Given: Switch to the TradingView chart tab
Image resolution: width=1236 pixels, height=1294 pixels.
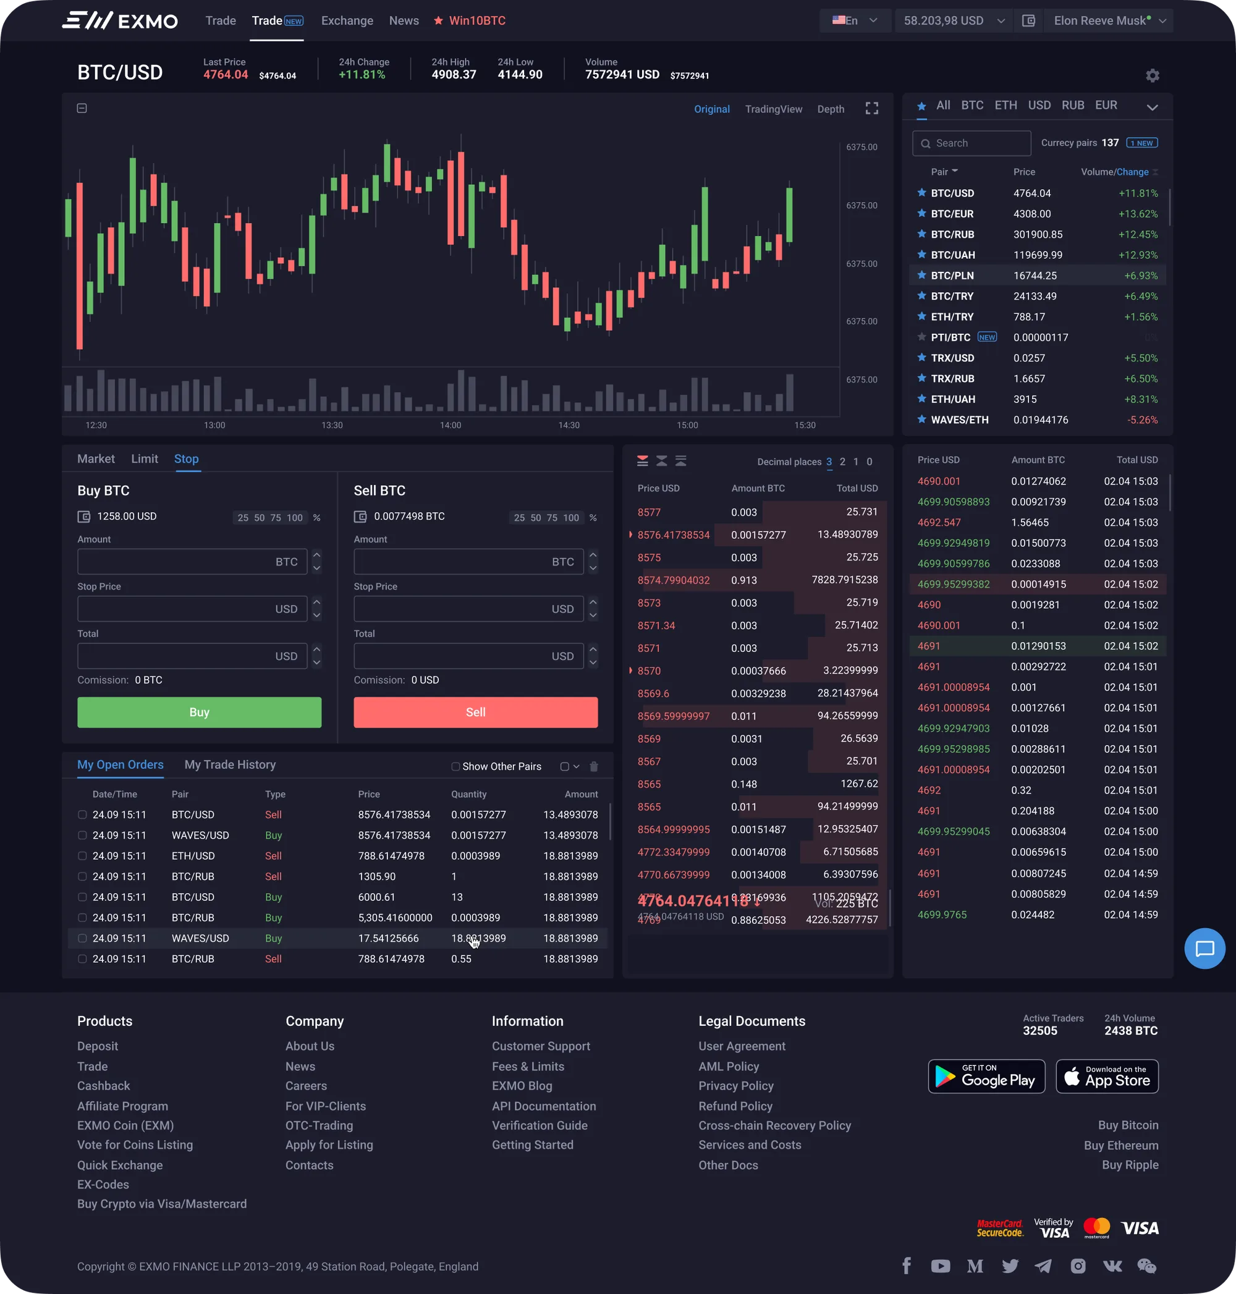Looking at the screenshot, I should (x=774, y=109).
